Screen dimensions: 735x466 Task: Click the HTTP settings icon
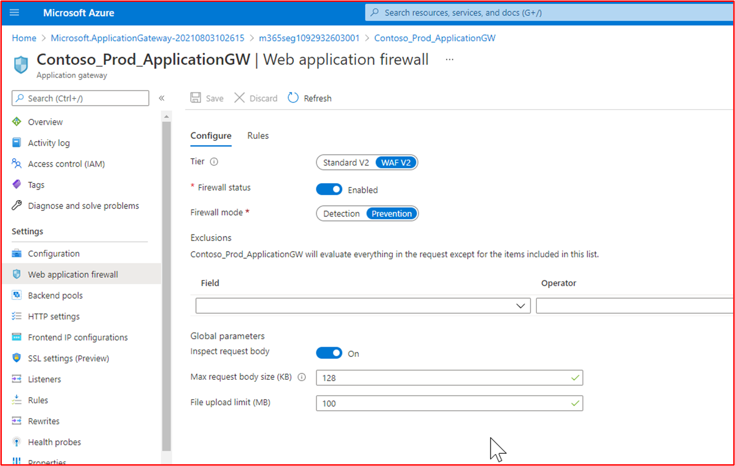(17, 316)
